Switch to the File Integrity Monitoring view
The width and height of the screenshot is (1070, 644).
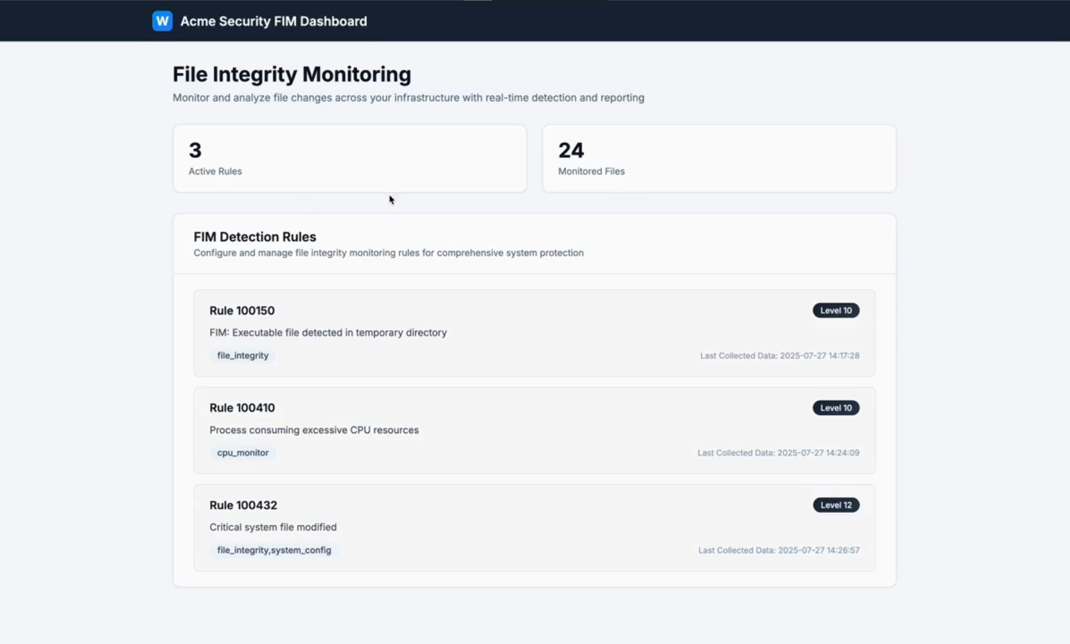click(x=291, y=74)
